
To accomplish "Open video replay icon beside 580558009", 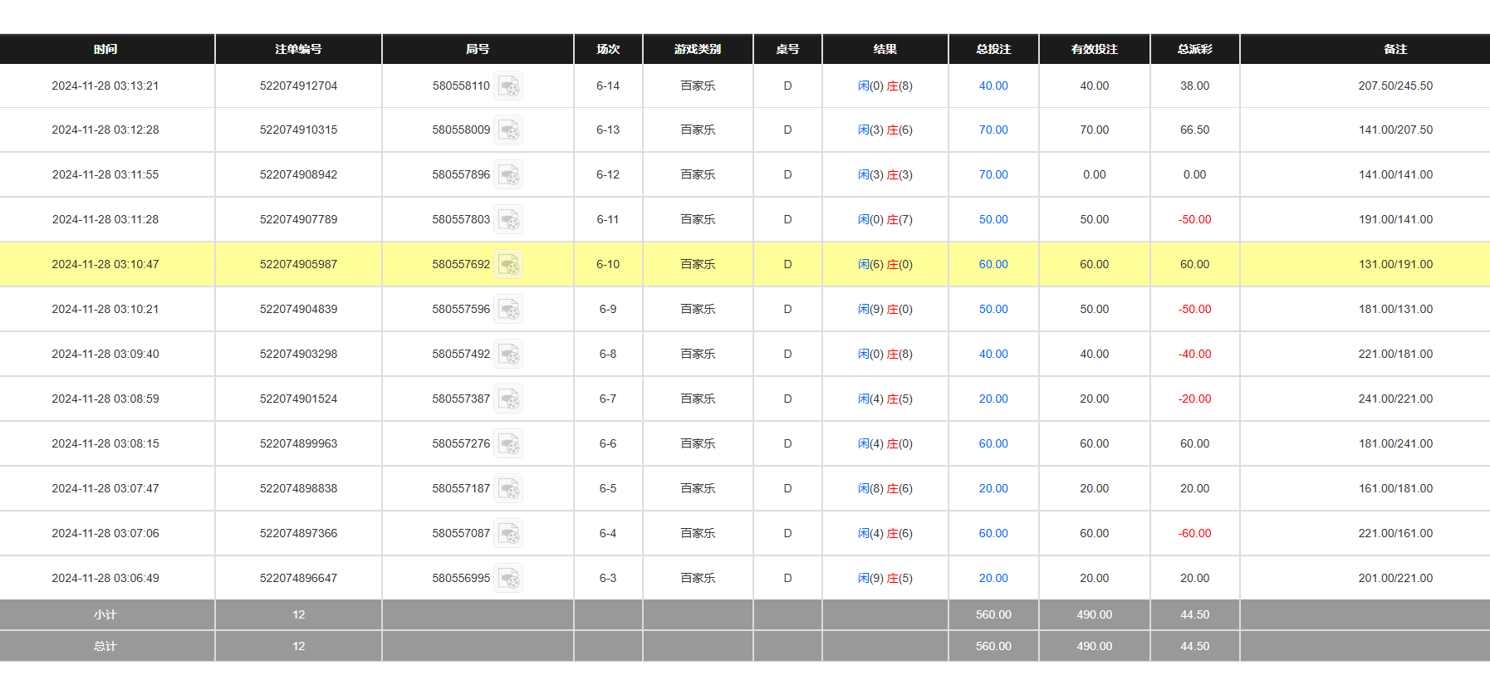I will pyautogui.click(x=508, y=130).
